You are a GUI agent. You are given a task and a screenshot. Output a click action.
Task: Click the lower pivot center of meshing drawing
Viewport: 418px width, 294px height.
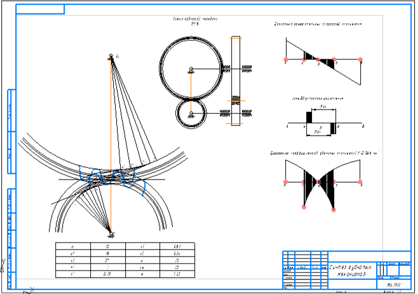tap(111, 234)
